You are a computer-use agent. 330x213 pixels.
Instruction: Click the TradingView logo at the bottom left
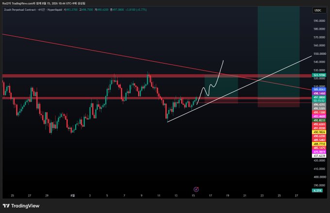(21, 206)
